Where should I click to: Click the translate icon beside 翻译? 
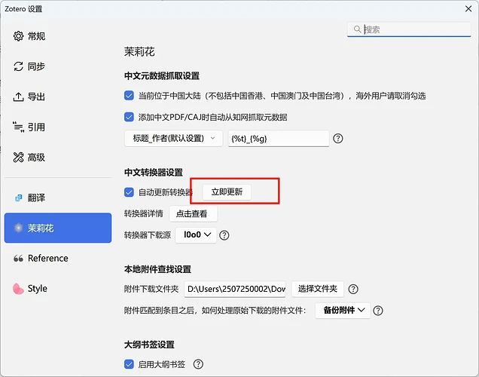pos(19,198)
